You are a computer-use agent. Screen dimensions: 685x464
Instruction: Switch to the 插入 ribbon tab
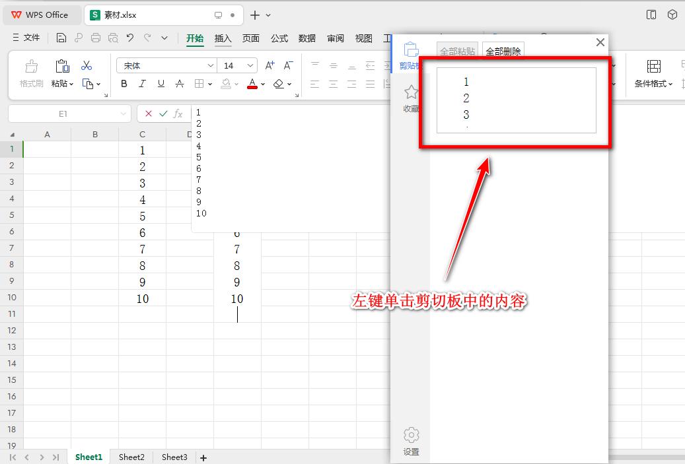pyautogui.click(x=223, y=38)
